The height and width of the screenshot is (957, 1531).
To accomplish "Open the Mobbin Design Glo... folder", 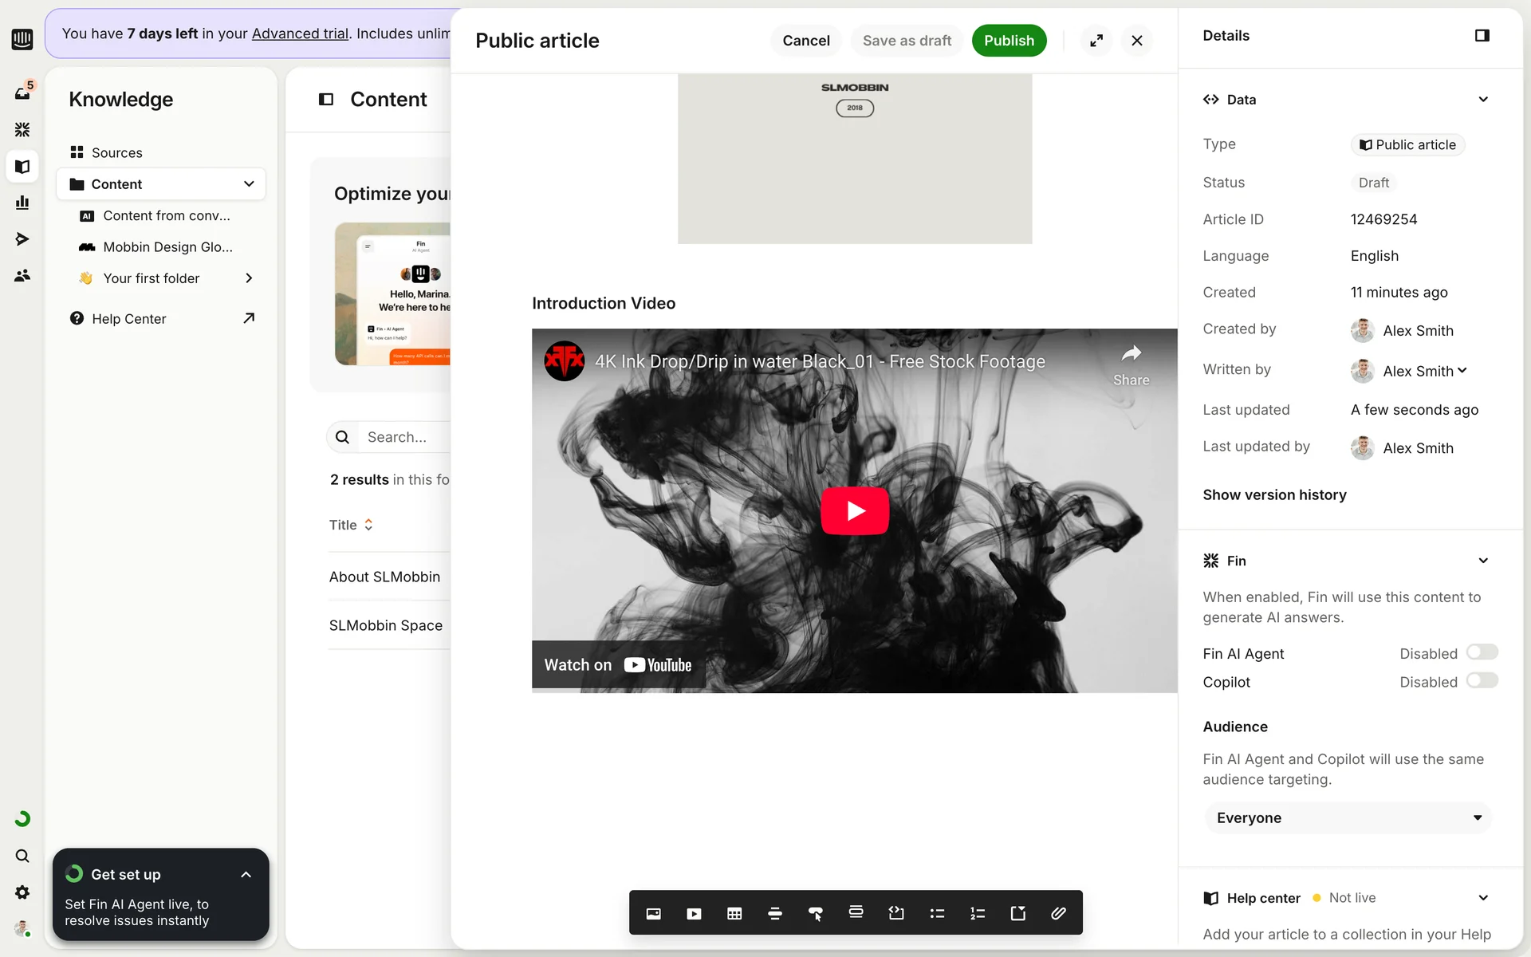I will click(167, 247).
